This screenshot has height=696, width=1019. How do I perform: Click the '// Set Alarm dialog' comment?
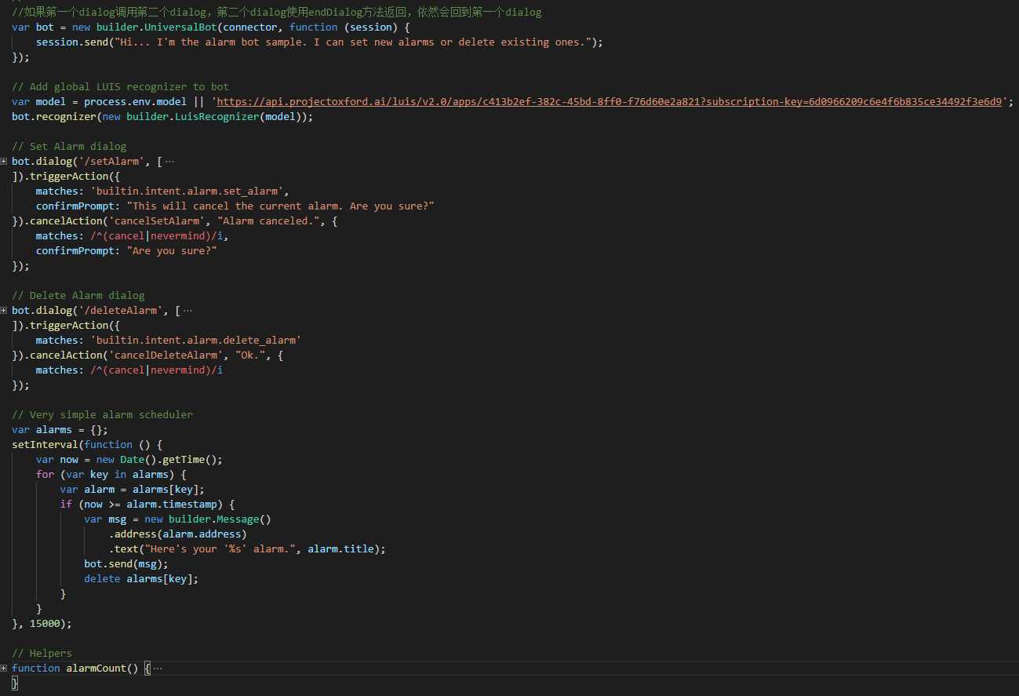(69, 147)
